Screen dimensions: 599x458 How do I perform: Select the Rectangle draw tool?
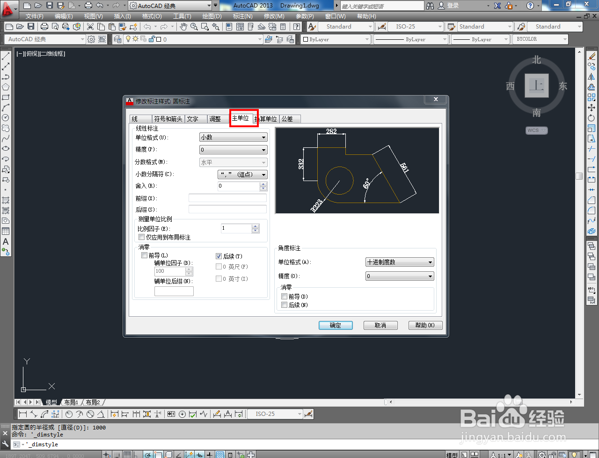(6, 97)
